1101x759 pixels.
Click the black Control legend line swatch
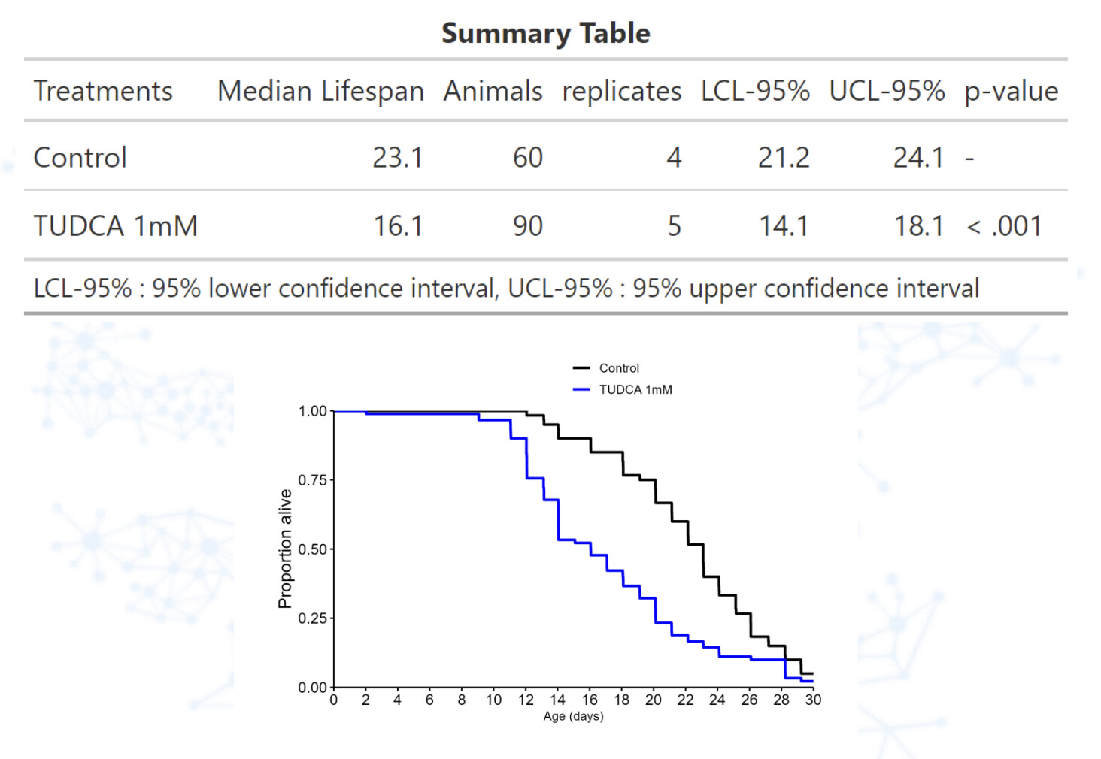point(581,368)
